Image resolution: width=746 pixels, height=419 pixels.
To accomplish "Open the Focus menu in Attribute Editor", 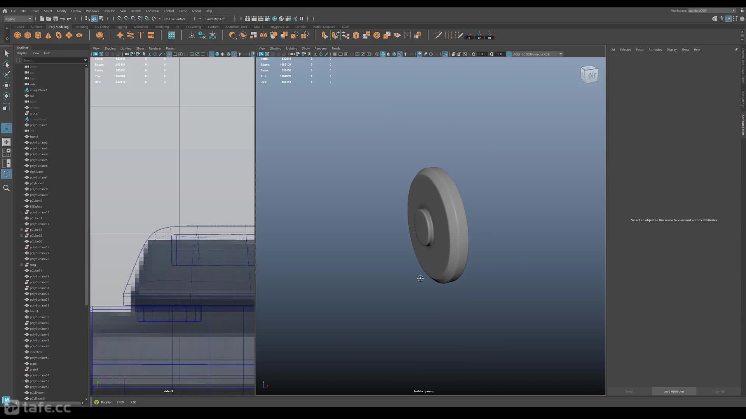I will pos(640,50).
